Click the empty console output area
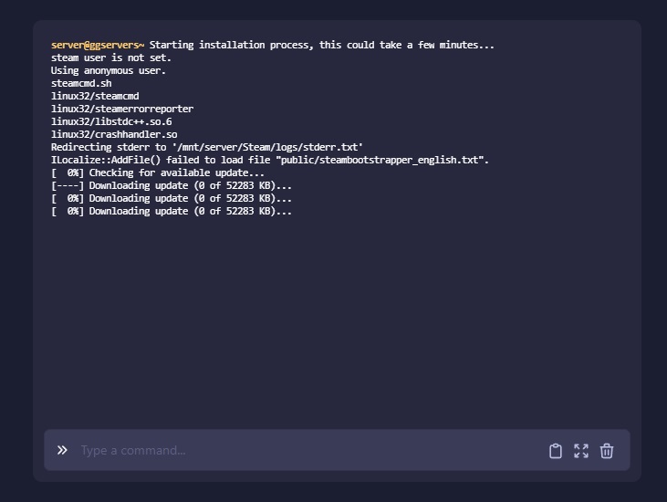667x502 pixels. tap(336, 319)
